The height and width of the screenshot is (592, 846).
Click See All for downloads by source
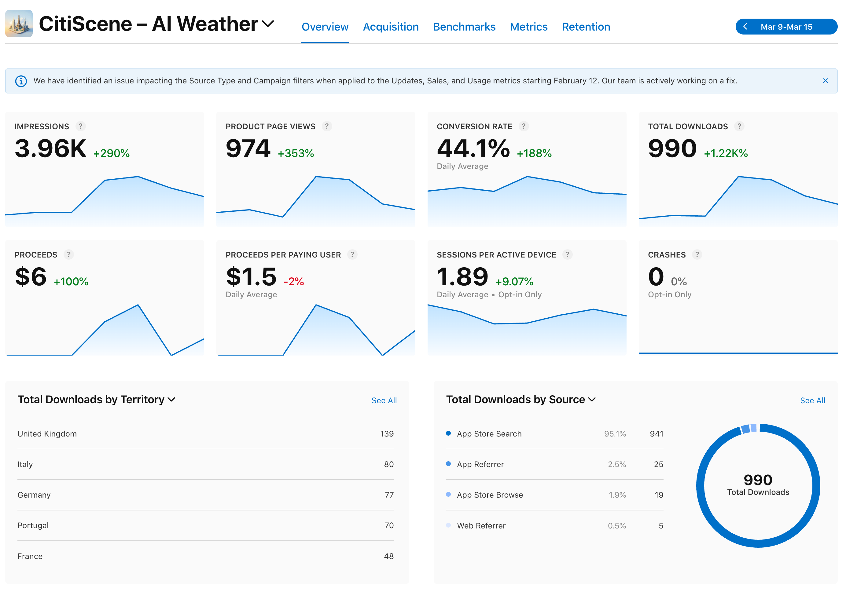pyautogui.click(x=812, y=400)
